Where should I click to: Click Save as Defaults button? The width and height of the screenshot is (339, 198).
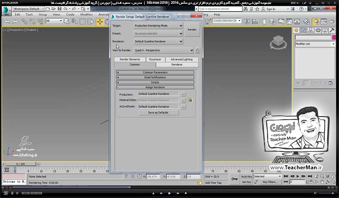tap(158, 112)
